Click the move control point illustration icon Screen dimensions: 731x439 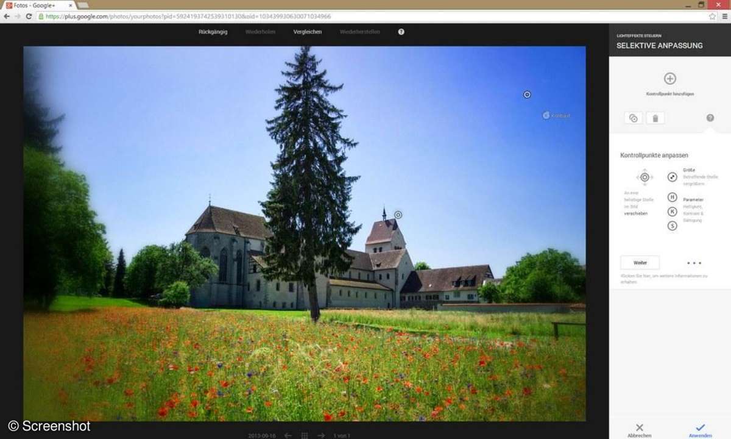[644, 177]
